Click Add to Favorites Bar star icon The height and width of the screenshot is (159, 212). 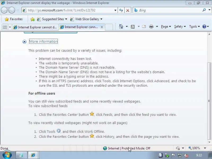click(33, 19)
